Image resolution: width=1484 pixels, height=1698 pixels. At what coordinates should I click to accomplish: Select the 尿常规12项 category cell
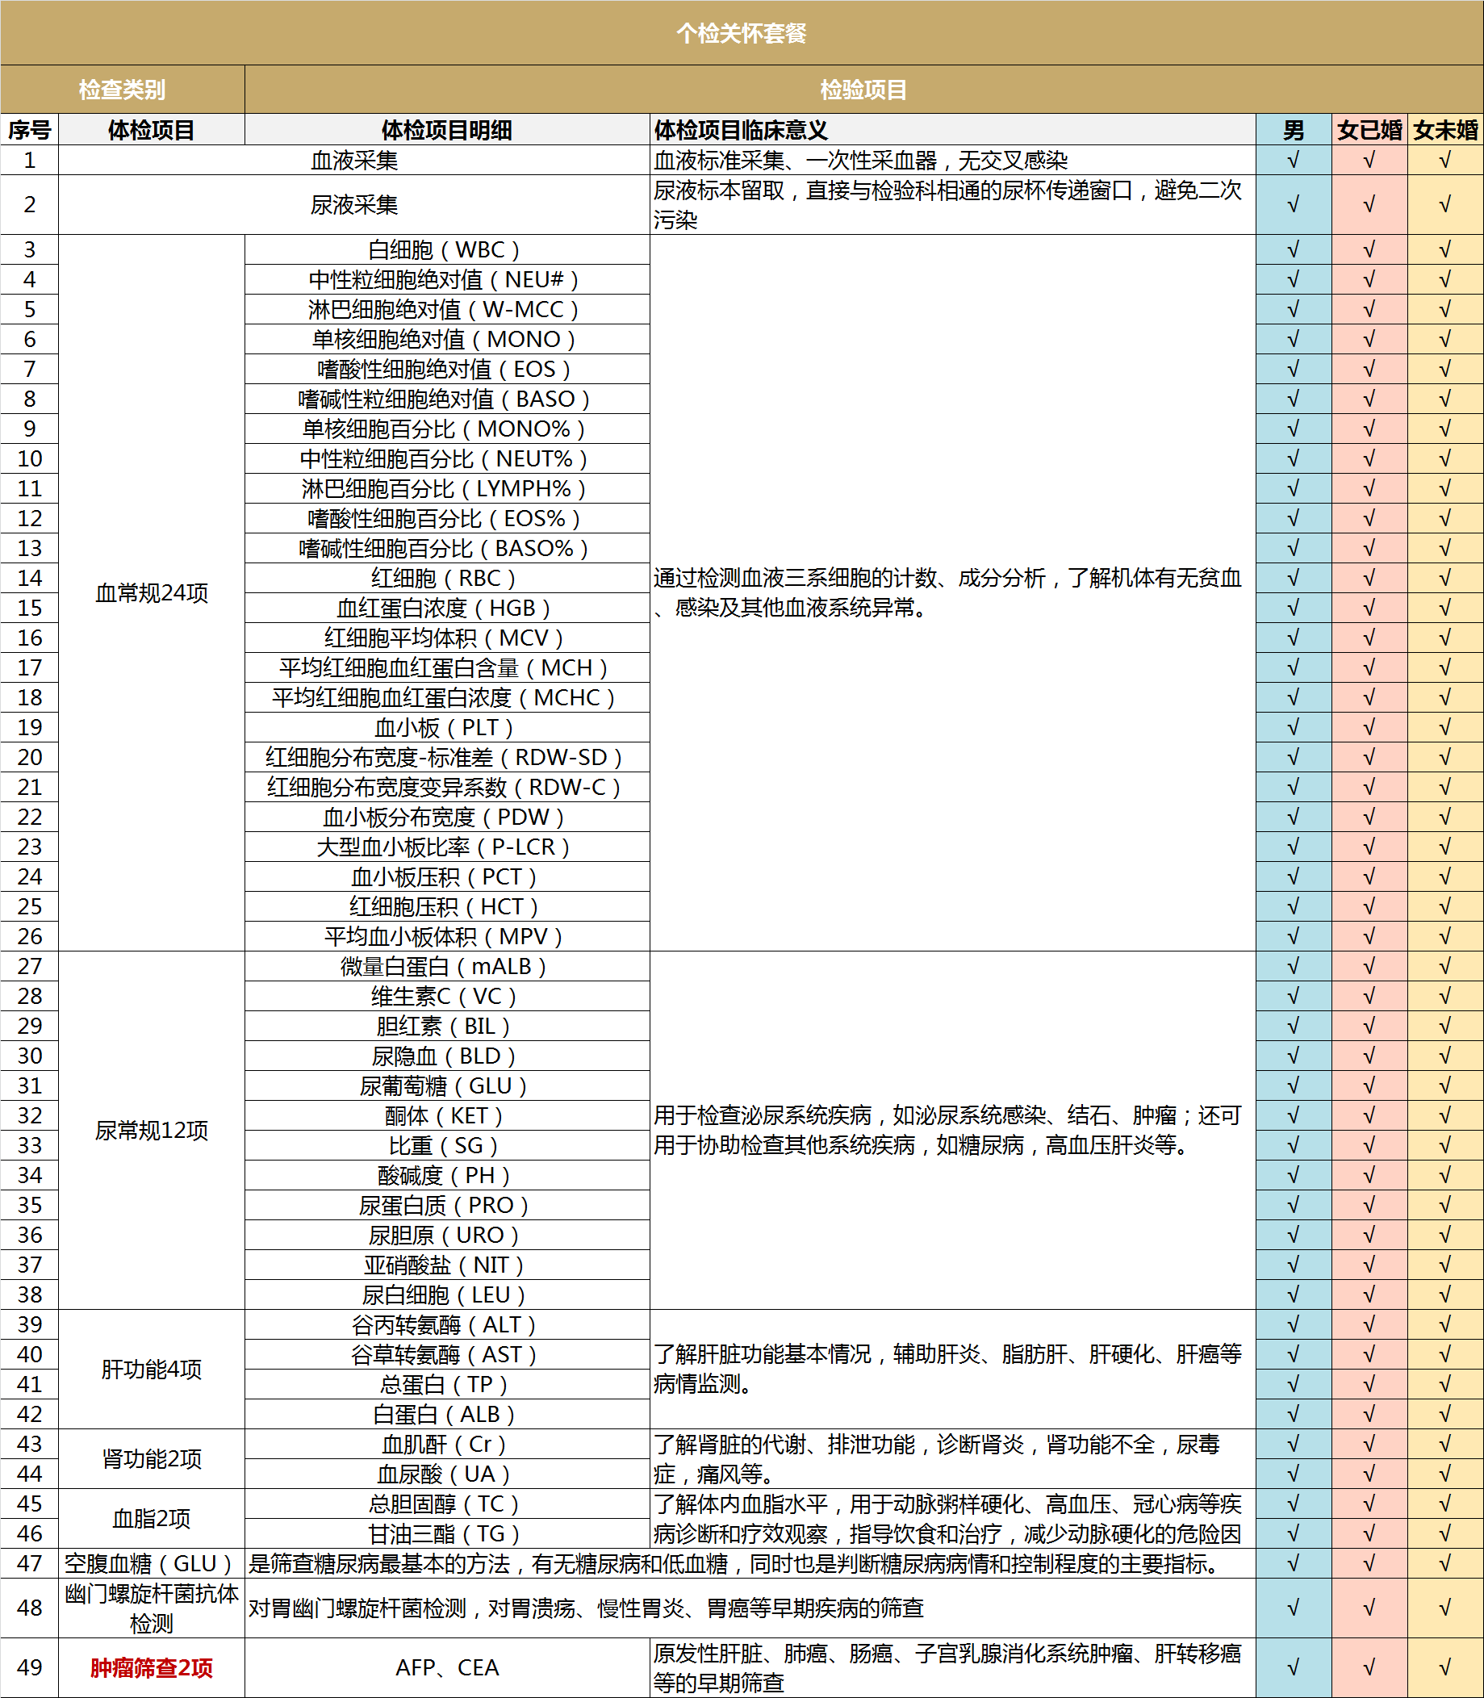point(152,1131)
